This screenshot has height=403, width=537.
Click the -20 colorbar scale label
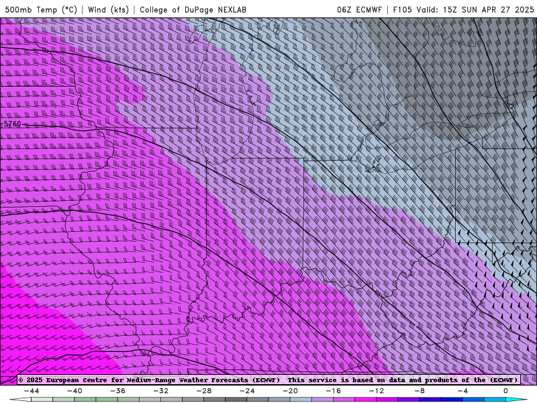coord(290,391)
